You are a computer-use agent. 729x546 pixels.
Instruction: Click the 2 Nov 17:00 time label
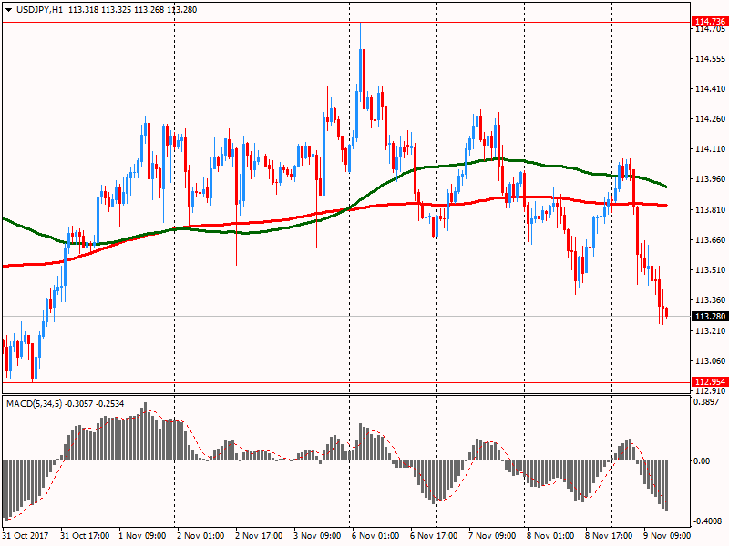(x=259, y=536)
